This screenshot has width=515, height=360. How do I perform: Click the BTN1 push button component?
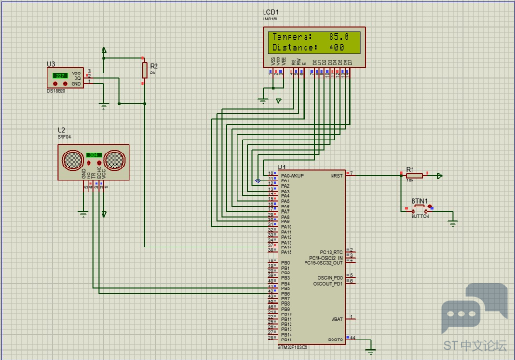[x=419, y=208]
